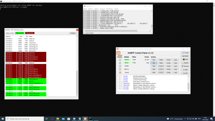Open Windows Start menu
This screenshot has width=215, height=121.
tap(3, 119)
